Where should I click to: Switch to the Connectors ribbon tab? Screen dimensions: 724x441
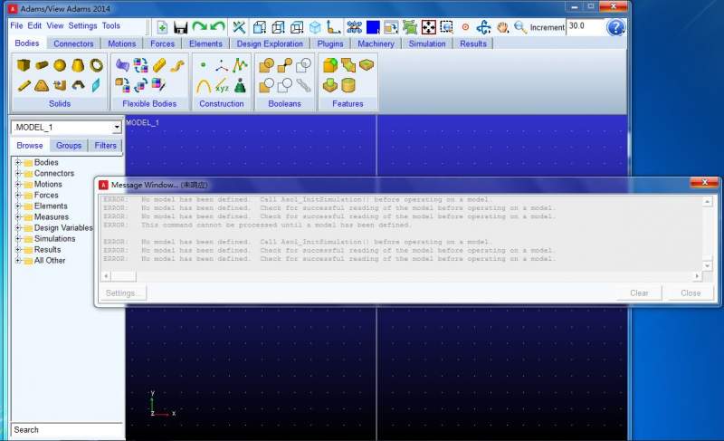73,43
